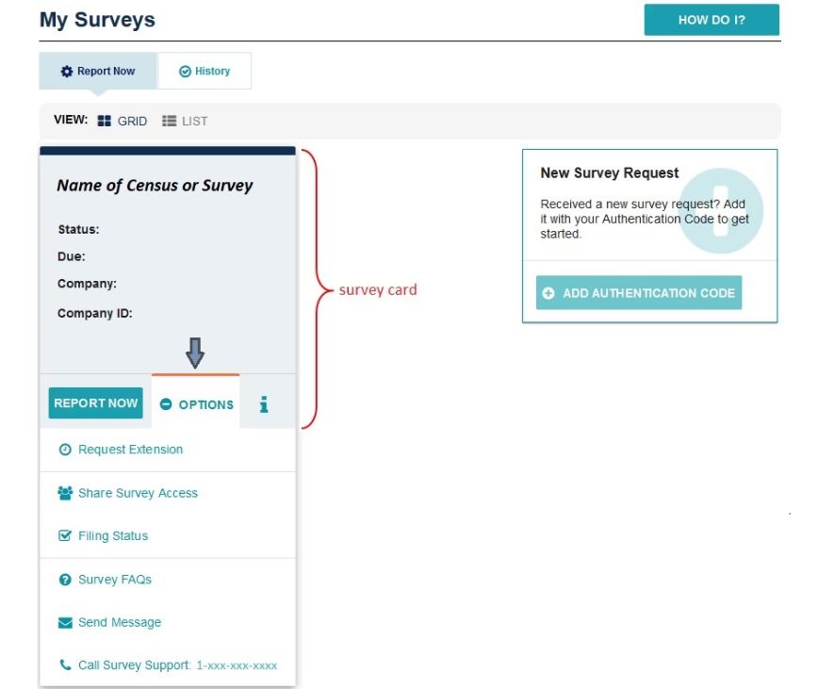Image resolution: width=818 pixels, height=689 pixels.
Task: Click the gear icon on the Report Now tab
Action: point(65,71)
